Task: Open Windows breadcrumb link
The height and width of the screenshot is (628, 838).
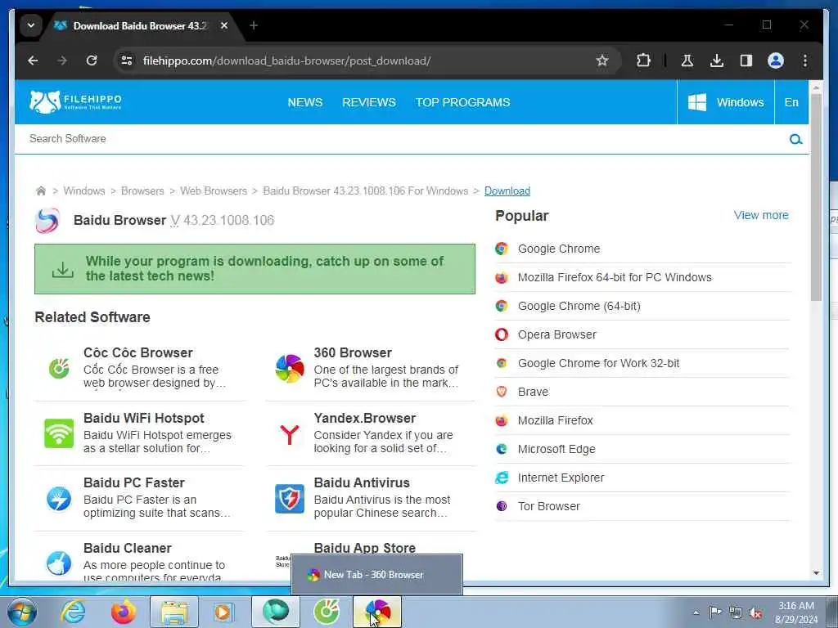Action: tap(84, 191)
